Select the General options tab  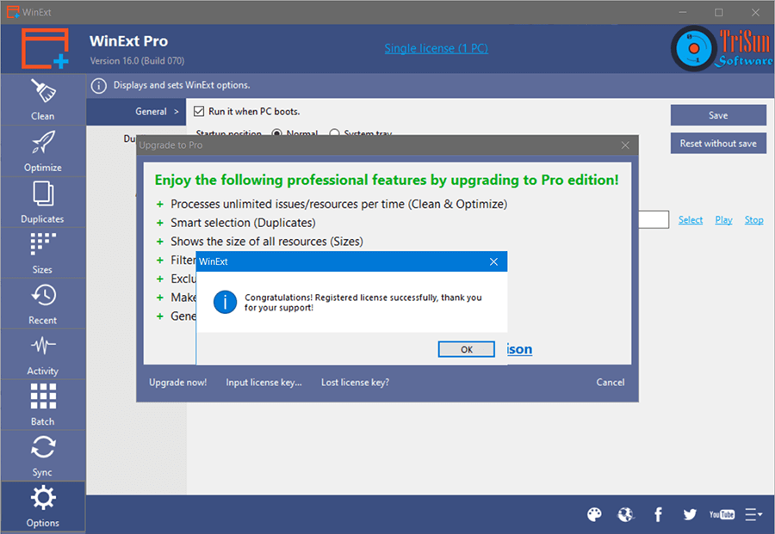pos(136,112)
